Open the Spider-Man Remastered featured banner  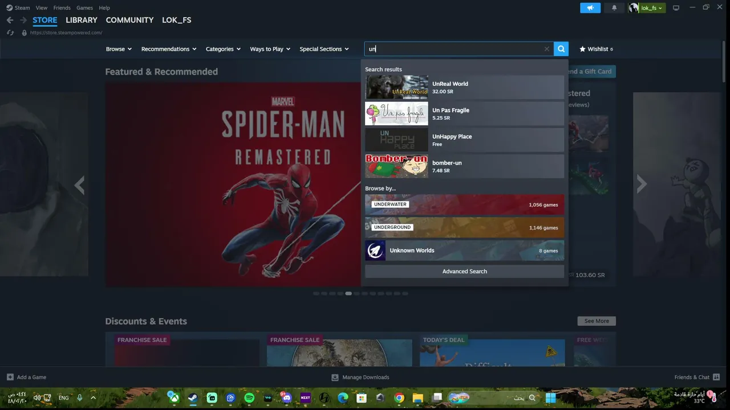[x=233, y=184]
